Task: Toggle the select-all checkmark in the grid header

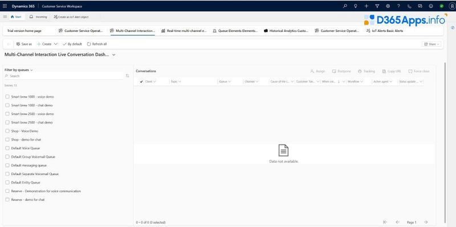Action: (141, 81)
